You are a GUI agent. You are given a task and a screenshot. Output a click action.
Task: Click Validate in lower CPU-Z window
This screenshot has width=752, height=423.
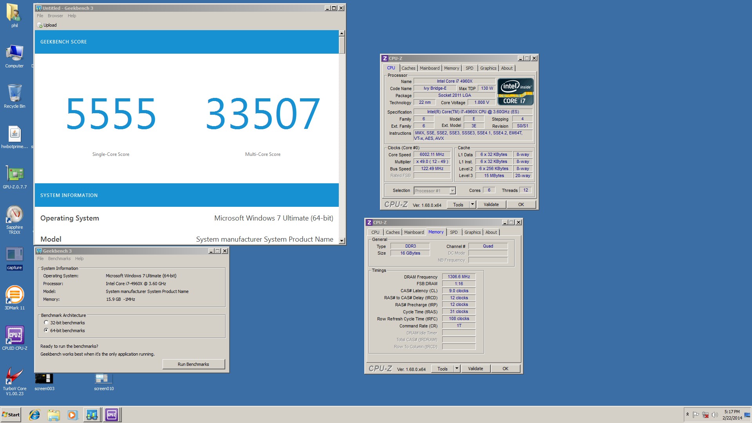pos(475,369)
